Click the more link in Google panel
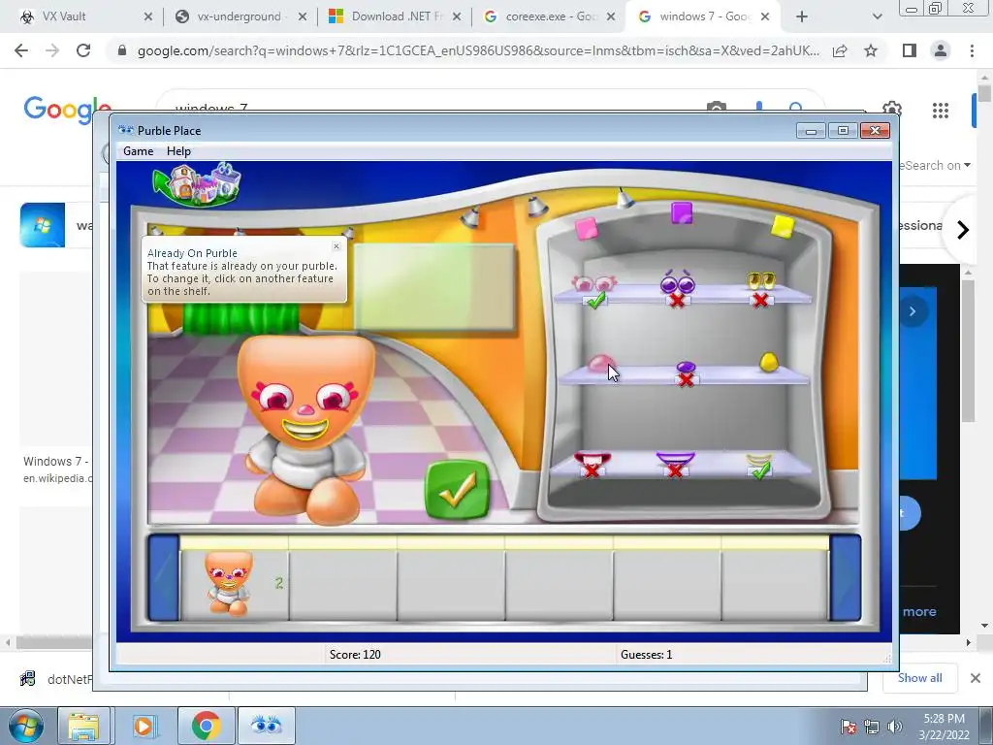Image resolution: width=993 pixels, height=745 pixels. (919, 611)
